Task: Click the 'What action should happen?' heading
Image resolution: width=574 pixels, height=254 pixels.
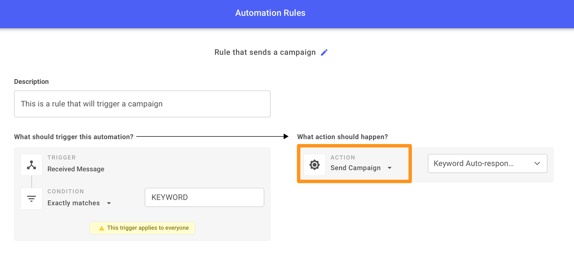Action: (x=342, y=137)
